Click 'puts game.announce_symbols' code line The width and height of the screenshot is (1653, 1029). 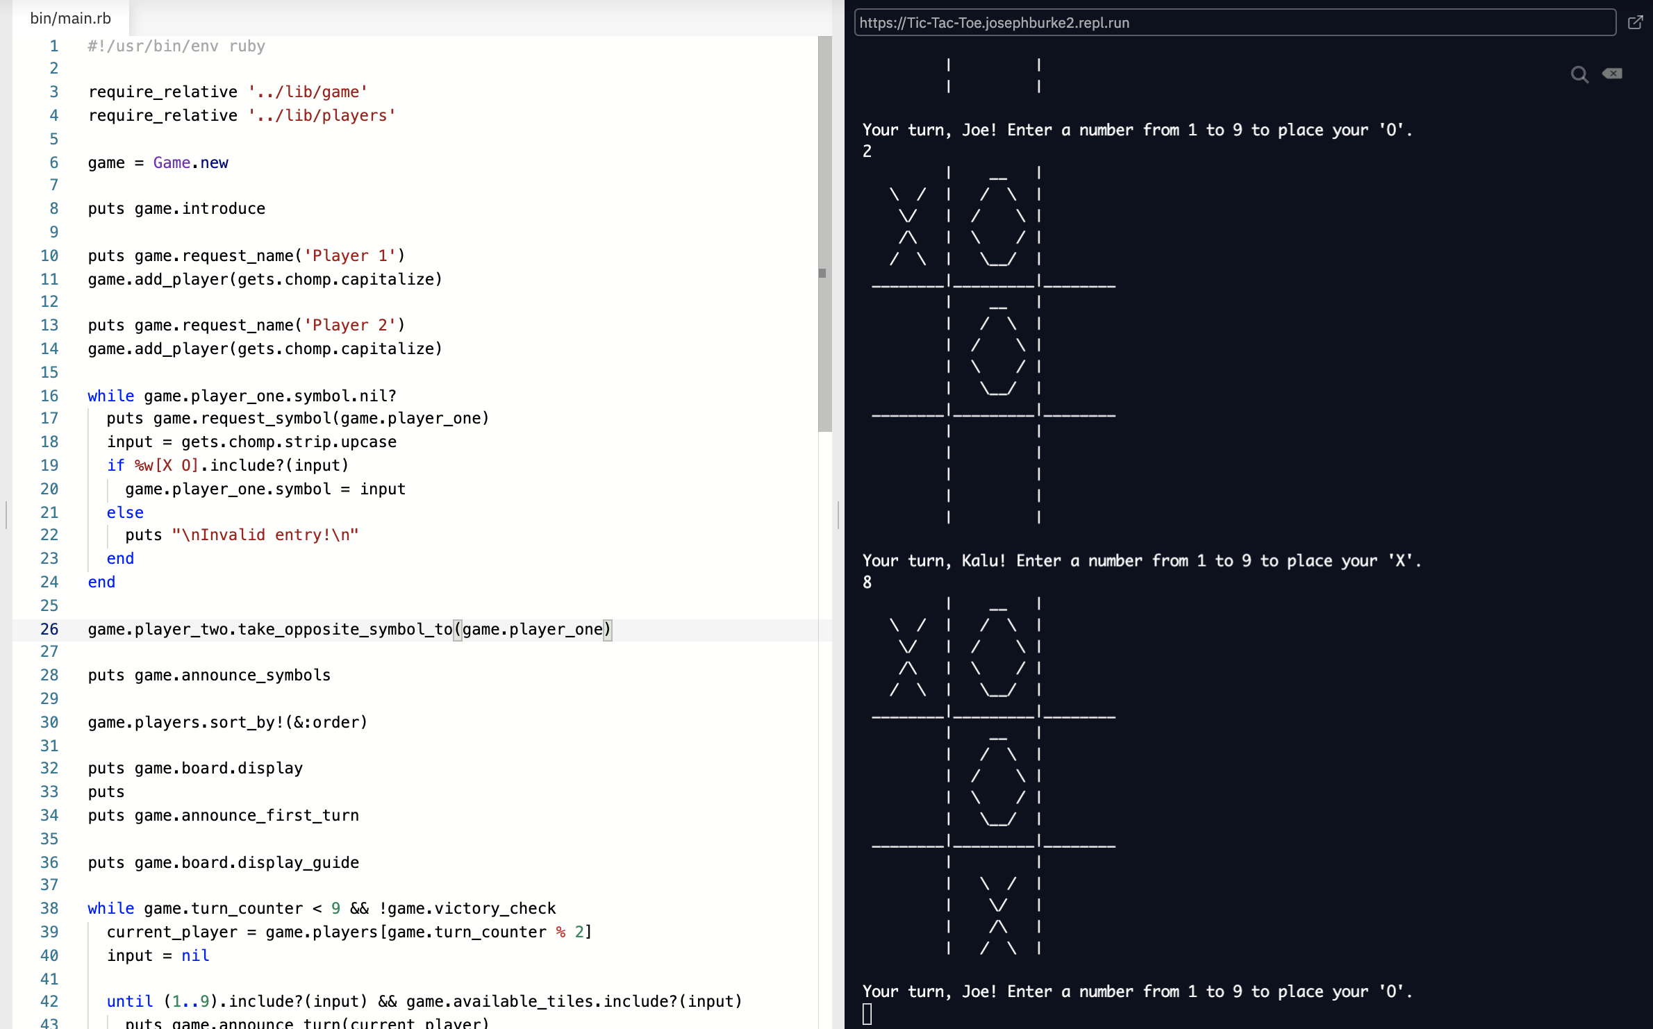tap(209, 675)
